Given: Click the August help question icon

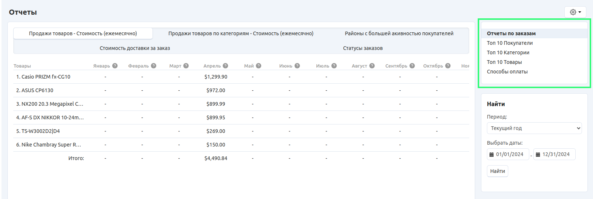Looking at the screenshot, I should 372,66.
